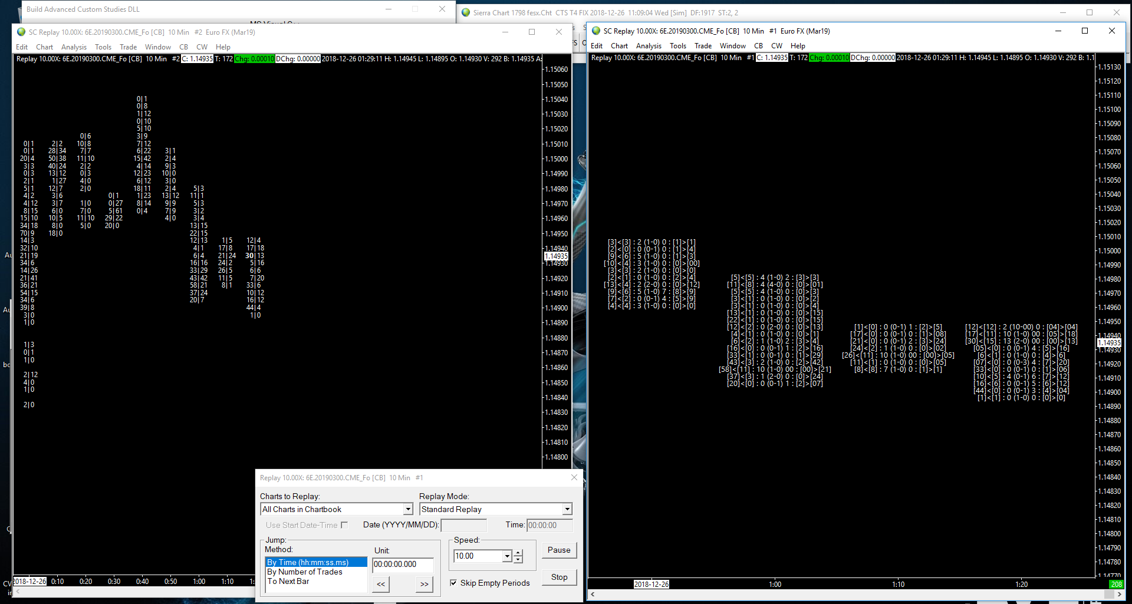The height and width of the screenshot is (604, 1132).
Task: Pause the chart replay
Action: [x=559, y=550]
